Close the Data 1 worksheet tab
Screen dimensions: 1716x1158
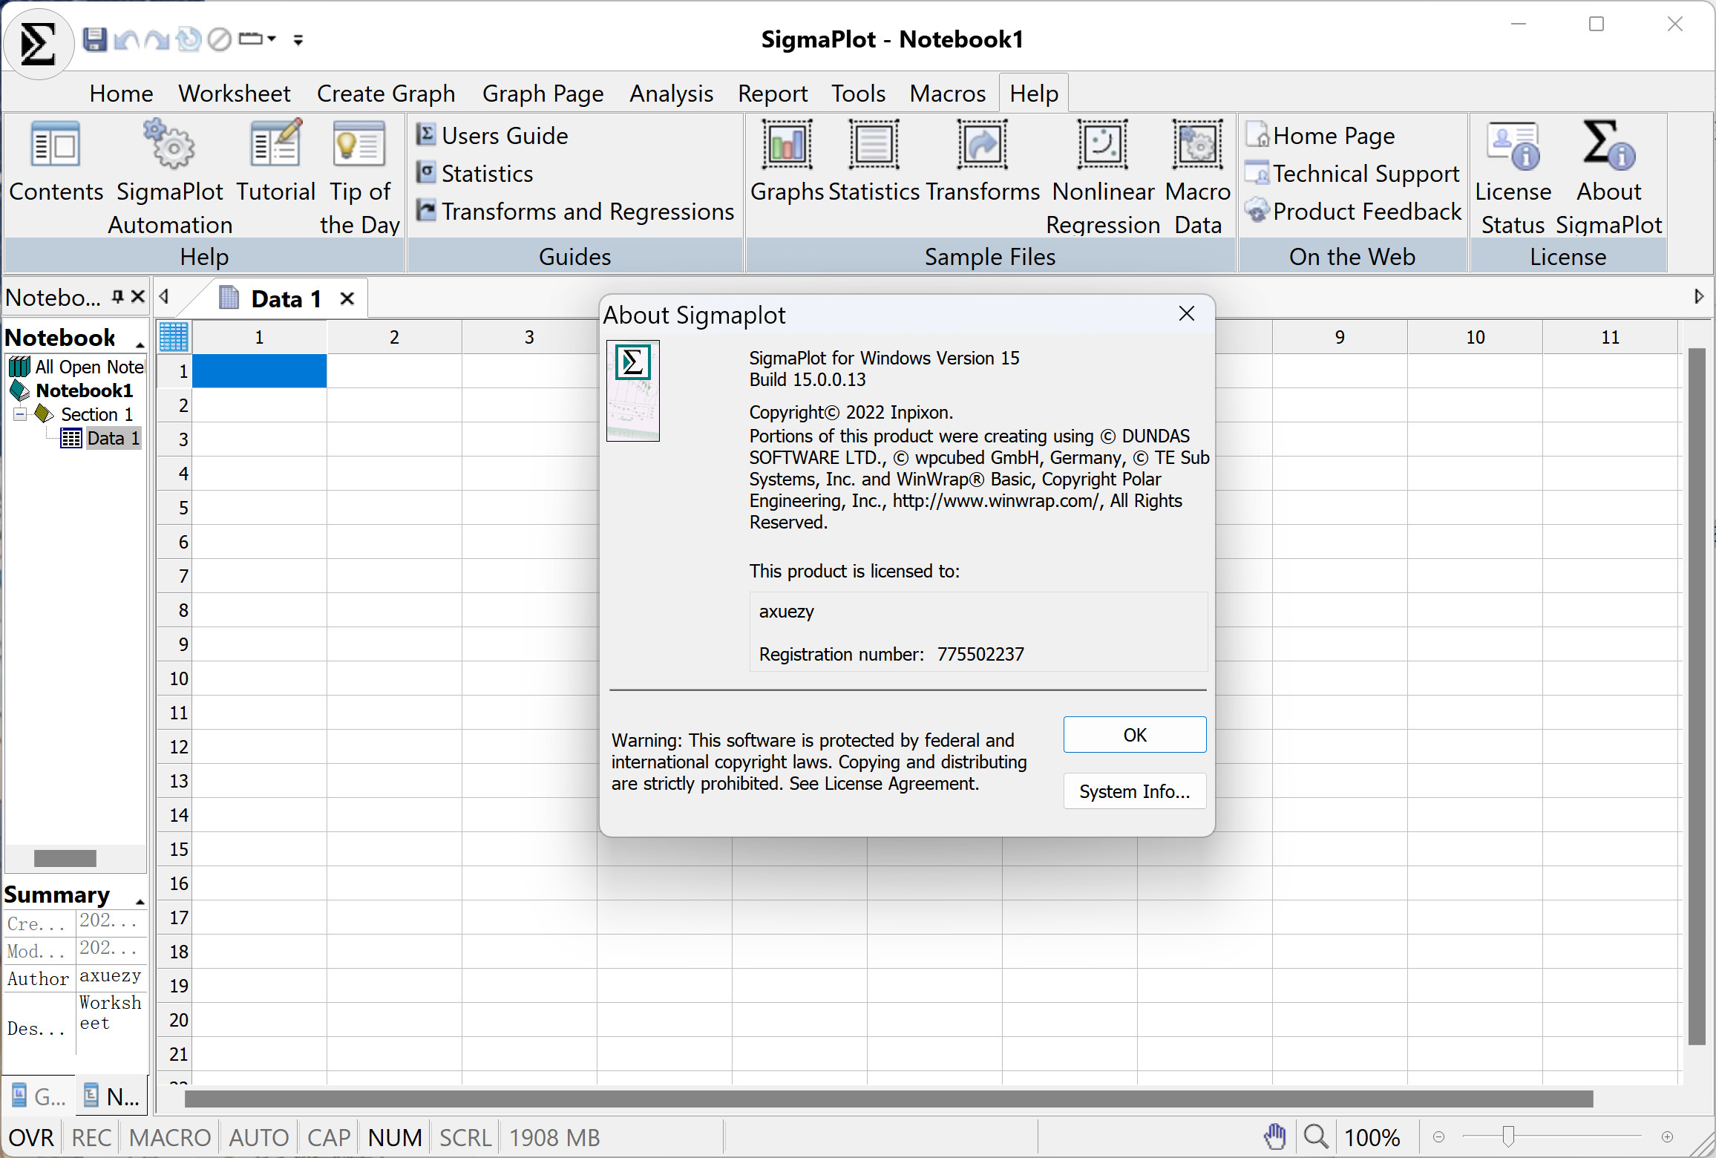[347, 298]
